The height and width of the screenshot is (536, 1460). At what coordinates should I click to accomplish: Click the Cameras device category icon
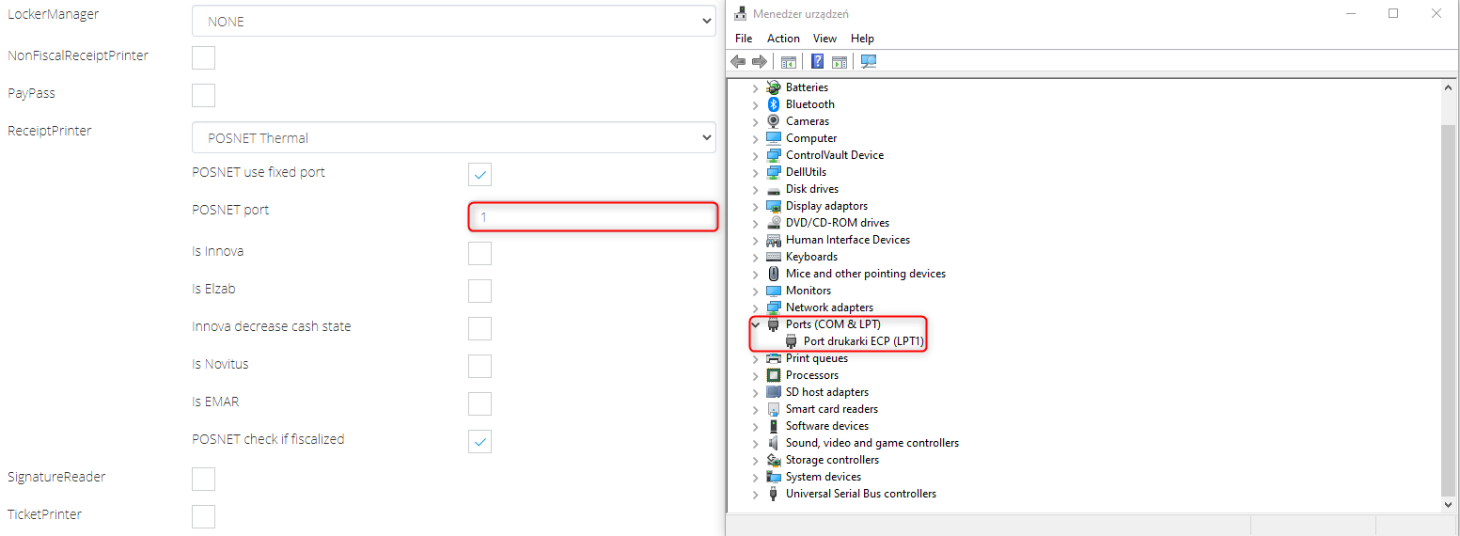774,121
